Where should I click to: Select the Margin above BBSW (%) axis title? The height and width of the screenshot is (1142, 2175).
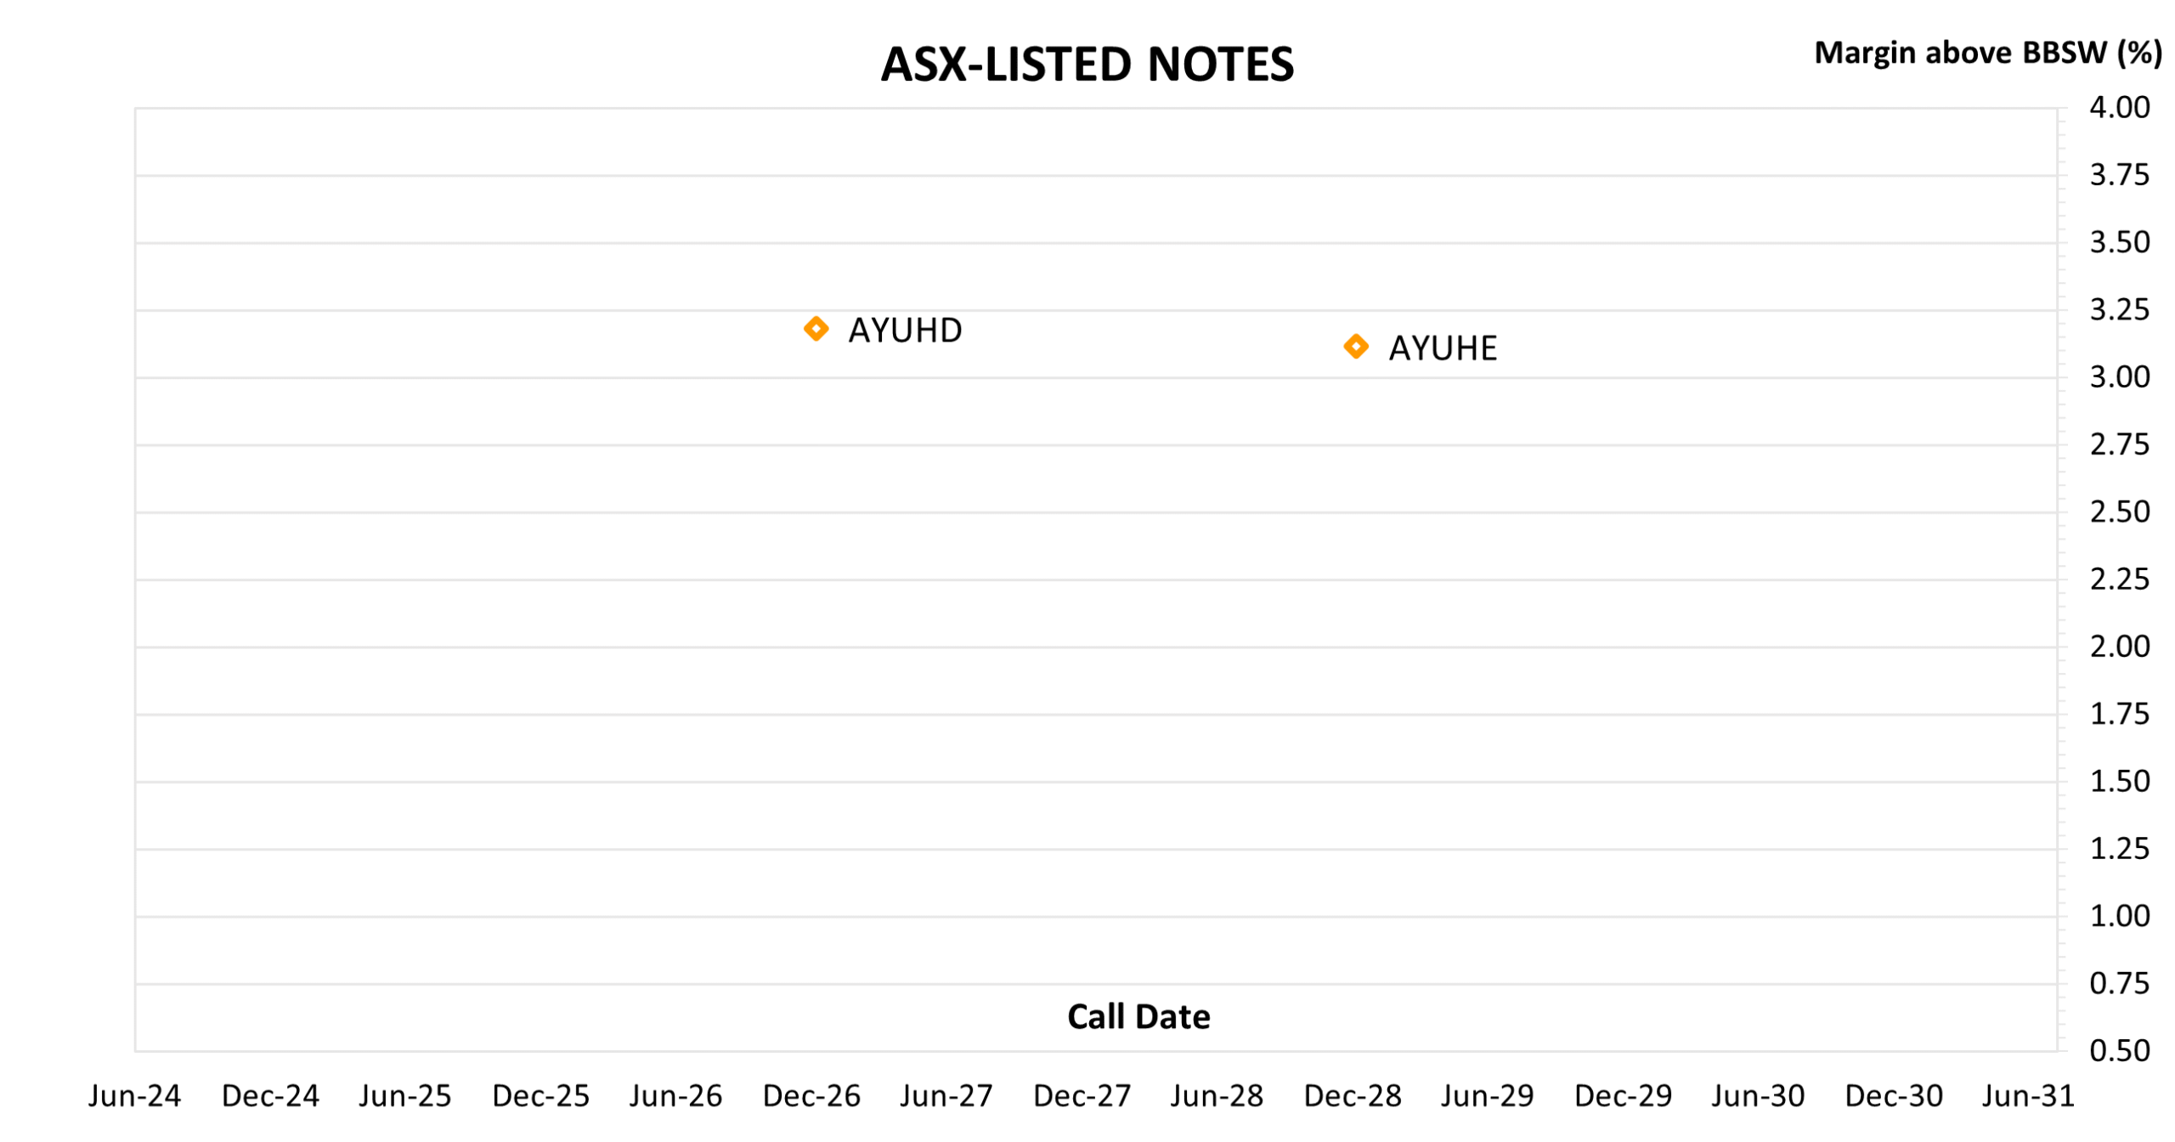(1987, 53)
